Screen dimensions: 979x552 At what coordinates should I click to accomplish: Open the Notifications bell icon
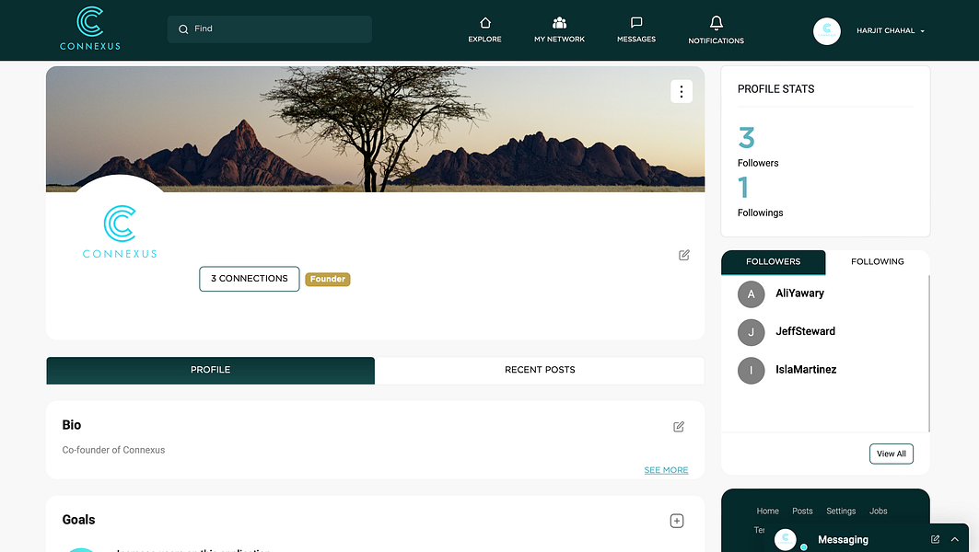717,23
